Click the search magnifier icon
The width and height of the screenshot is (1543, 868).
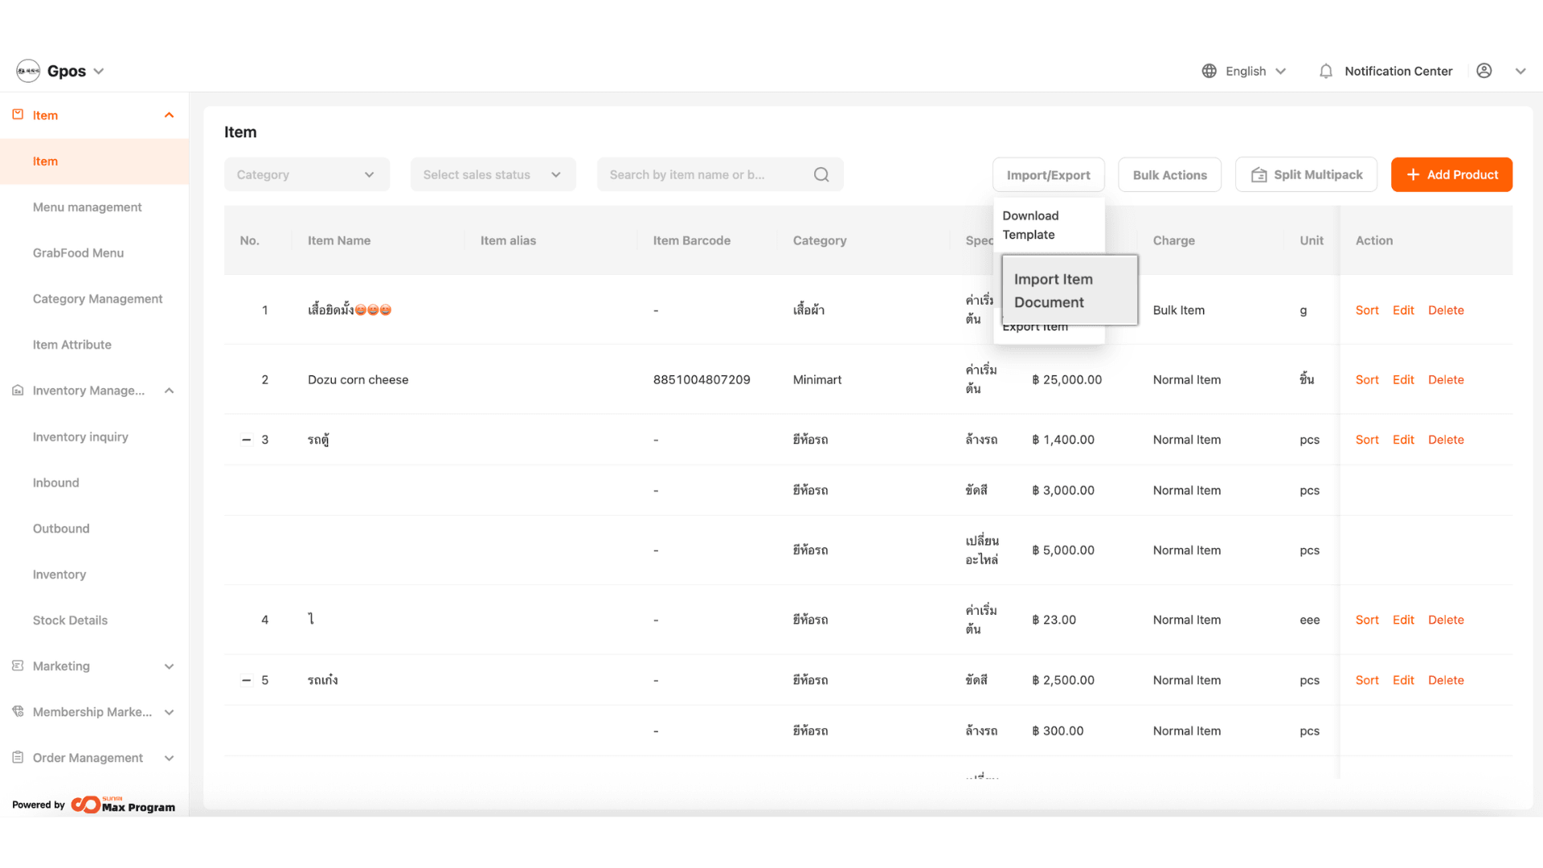point(821,174)
